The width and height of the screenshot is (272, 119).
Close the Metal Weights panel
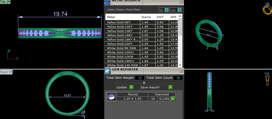pos(181,2)
